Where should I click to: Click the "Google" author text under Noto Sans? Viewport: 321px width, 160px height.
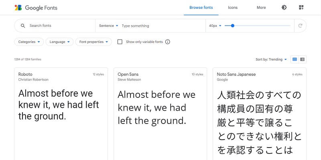click(x=222, y=79)
